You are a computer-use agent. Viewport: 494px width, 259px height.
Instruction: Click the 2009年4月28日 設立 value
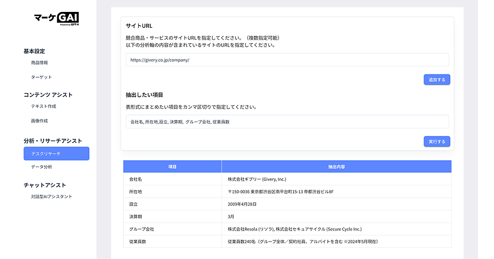(242, 204)
